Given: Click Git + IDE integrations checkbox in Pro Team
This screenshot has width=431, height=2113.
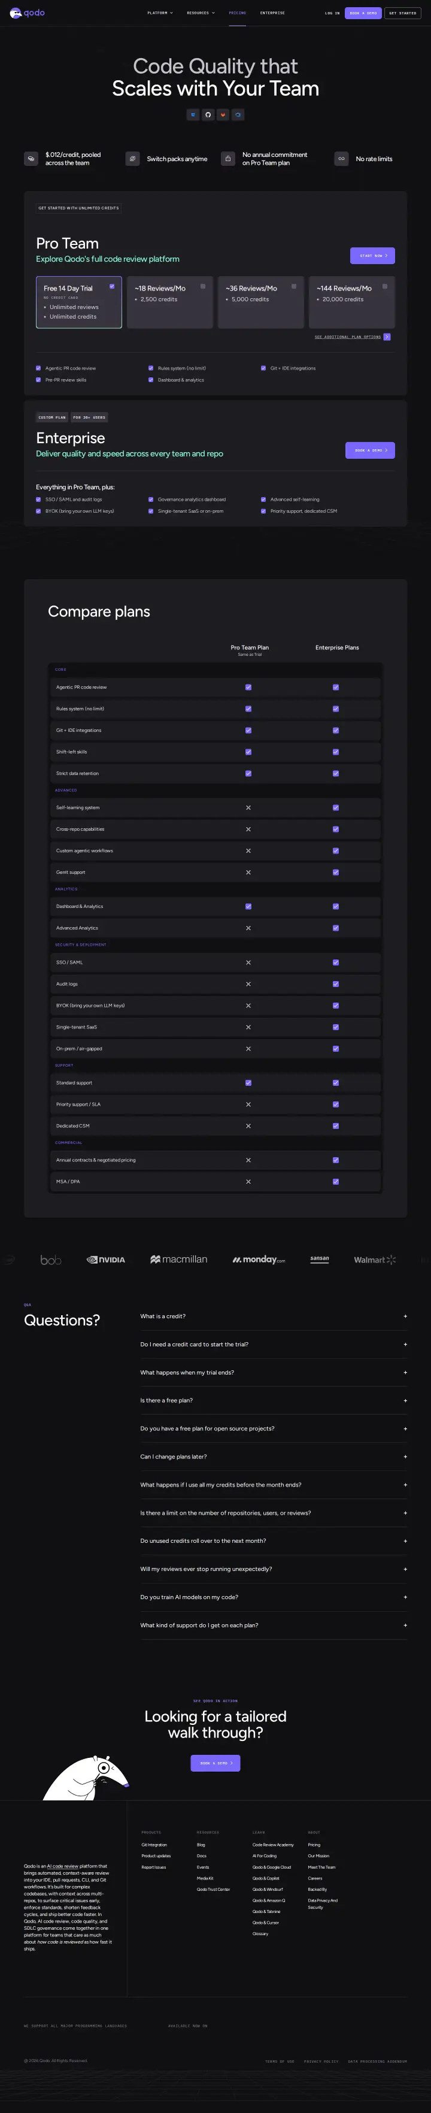Looking at the screenshot, I should click(263, 368).
